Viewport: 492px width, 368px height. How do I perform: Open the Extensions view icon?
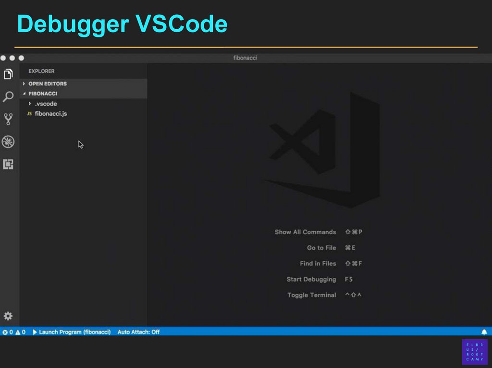8,164
